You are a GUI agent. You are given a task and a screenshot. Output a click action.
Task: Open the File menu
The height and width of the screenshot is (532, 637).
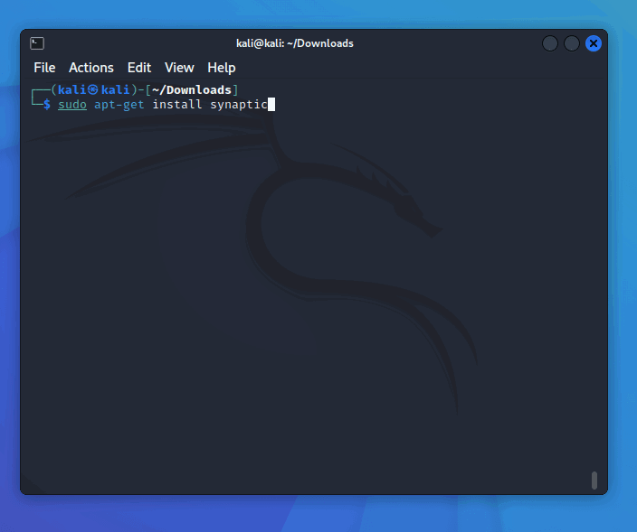[44, 68]
